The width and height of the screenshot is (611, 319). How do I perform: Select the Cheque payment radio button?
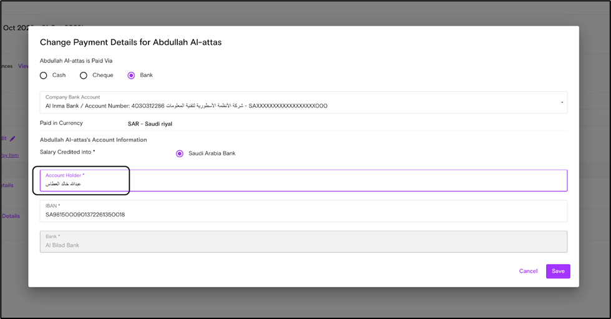[84, 76]
